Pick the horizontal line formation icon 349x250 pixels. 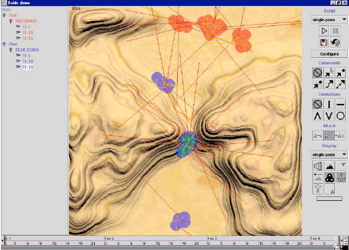pos(341,104)
